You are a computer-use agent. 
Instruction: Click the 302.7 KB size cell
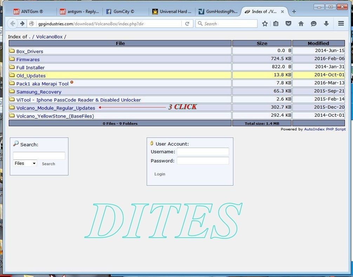(x=262, y=107)
